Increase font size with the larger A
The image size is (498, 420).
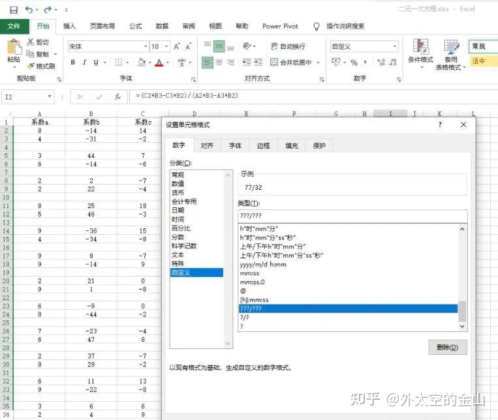177,47
